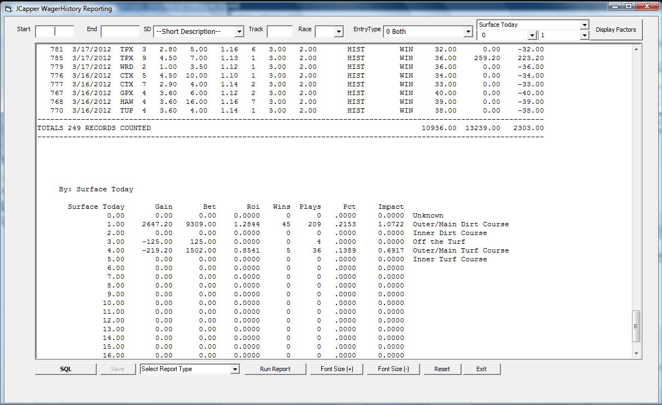Click the GPX track code in record 767
Viewport: 662px width, 405px height.
click(x=127, y=93)
